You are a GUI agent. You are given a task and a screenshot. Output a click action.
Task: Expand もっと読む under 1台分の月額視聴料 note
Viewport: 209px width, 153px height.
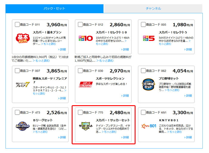pos(41,61)
